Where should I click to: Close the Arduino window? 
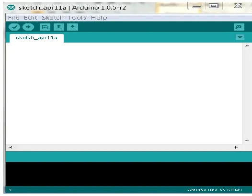point(238,6)
